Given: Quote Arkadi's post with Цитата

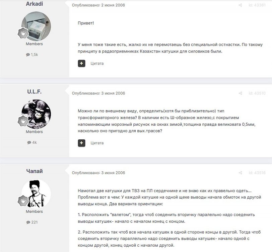Looking at the screenshot, I should [97, 64].
